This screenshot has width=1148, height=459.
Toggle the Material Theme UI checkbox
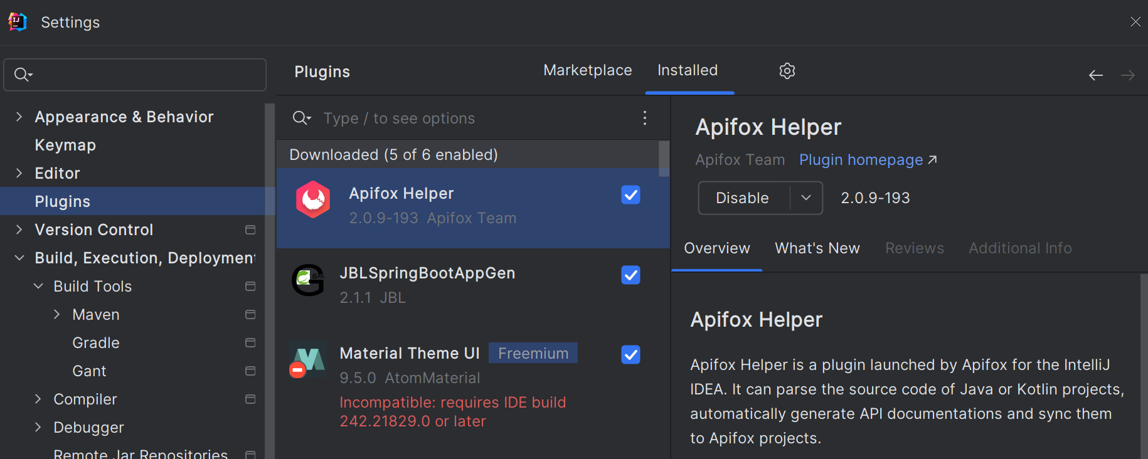tap(630, 355)
